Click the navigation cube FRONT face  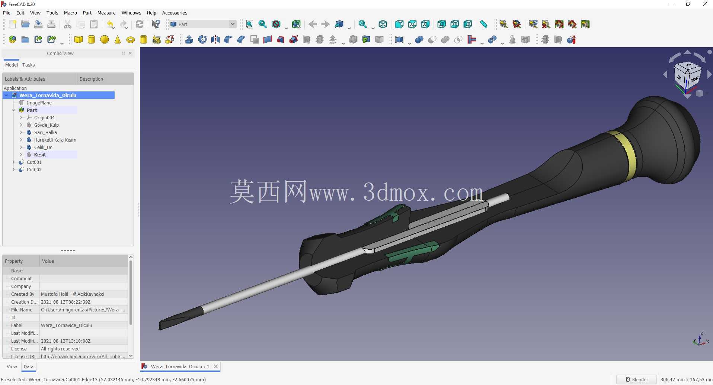coord(694,79)
